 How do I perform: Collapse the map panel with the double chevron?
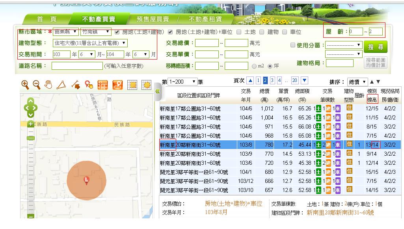coord(158,91)
